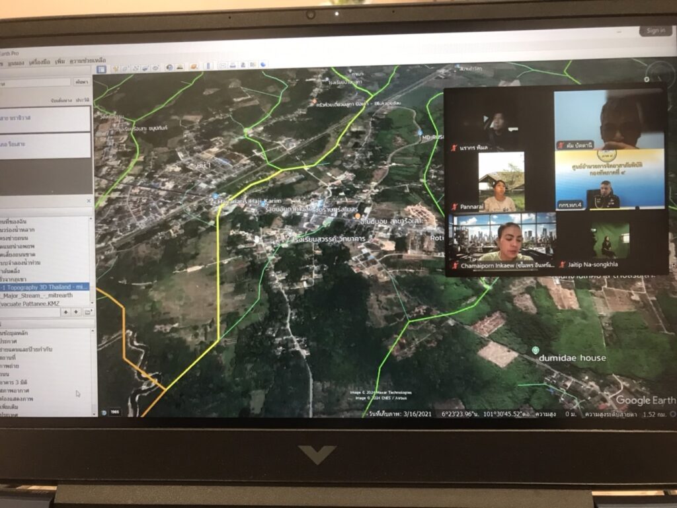Select the 'ต้ม ปัตตานี' video tile
Image resolution: width=677 pixels, height=508 pixels.
609,120
